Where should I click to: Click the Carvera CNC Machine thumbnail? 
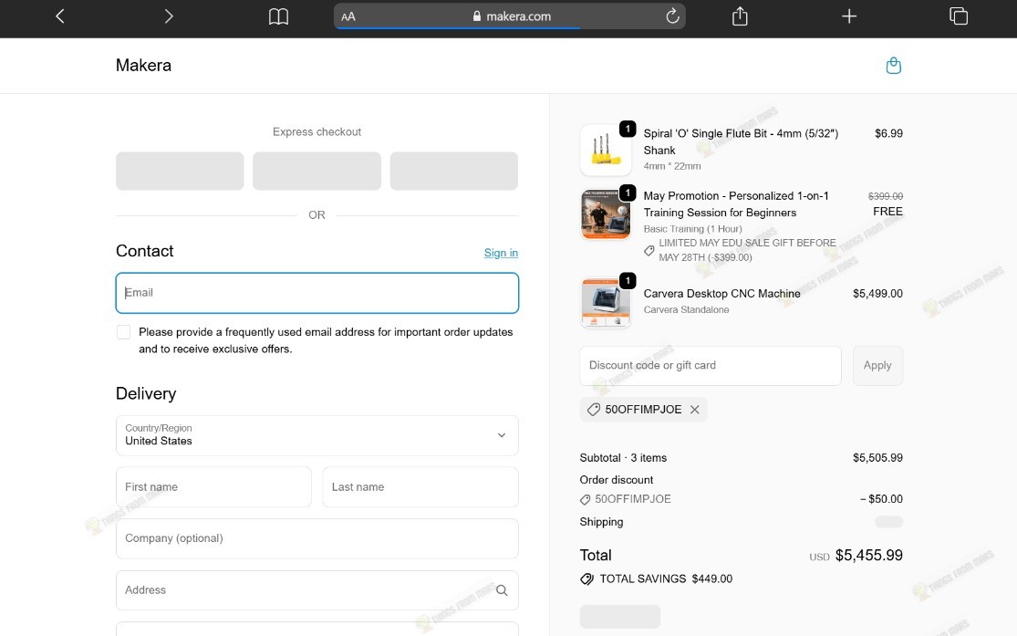[606, 302]
